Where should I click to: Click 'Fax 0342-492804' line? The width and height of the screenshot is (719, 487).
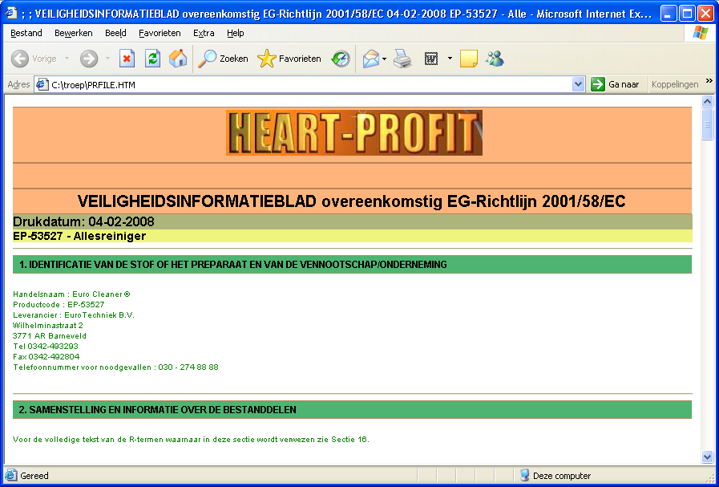click(46, 357)
